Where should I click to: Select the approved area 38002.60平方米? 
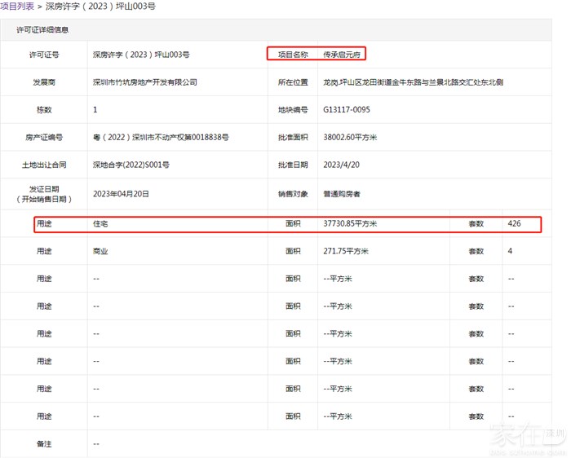(350, 138)
